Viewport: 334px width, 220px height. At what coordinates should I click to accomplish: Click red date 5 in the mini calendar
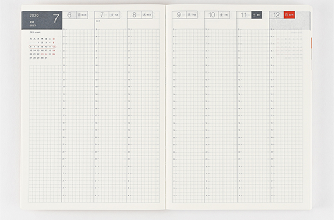[x=54, y=43]
